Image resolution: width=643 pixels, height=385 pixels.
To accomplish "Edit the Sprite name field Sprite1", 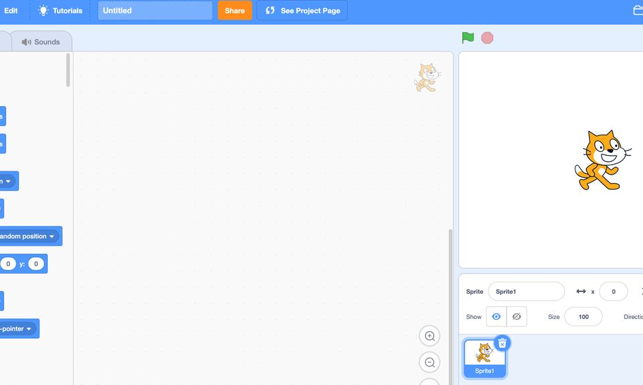I will (526, 292).
